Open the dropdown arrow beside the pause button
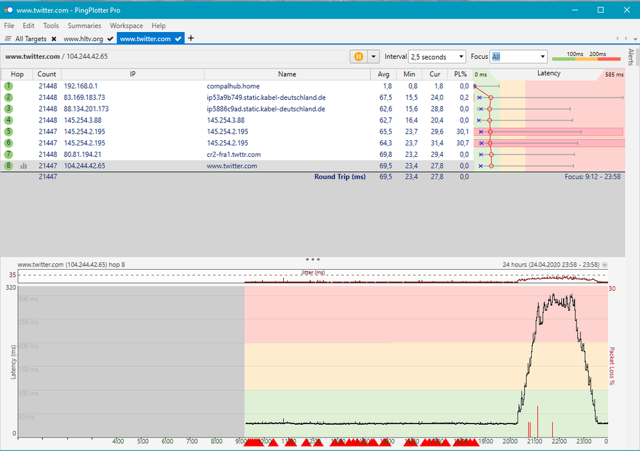Screen dimensions: 640x451 [373, 56]
